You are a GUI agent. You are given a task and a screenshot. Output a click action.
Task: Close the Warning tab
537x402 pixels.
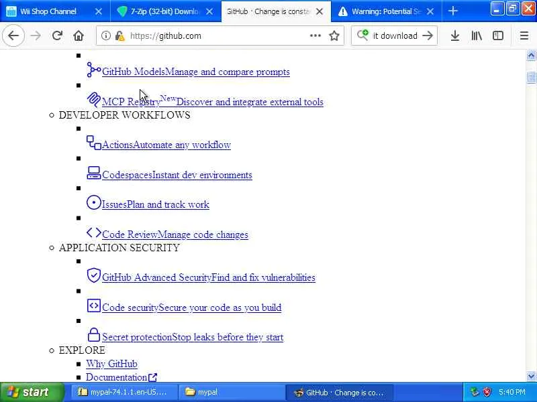[430, 11]
